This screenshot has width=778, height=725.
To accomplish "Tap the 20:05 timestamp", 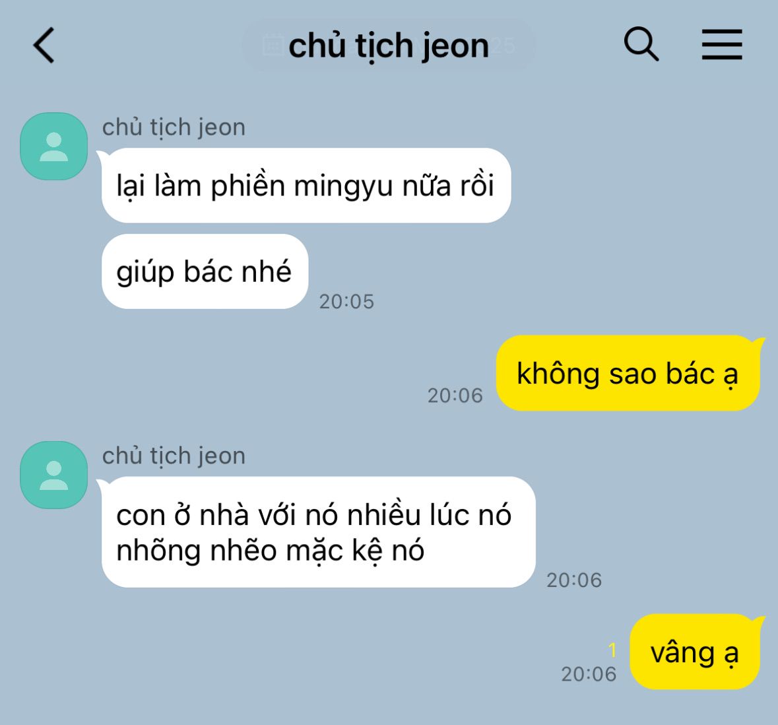I will coord(346,301).
